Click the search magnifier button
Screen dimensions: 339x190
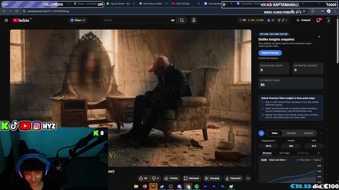point(182,20)
